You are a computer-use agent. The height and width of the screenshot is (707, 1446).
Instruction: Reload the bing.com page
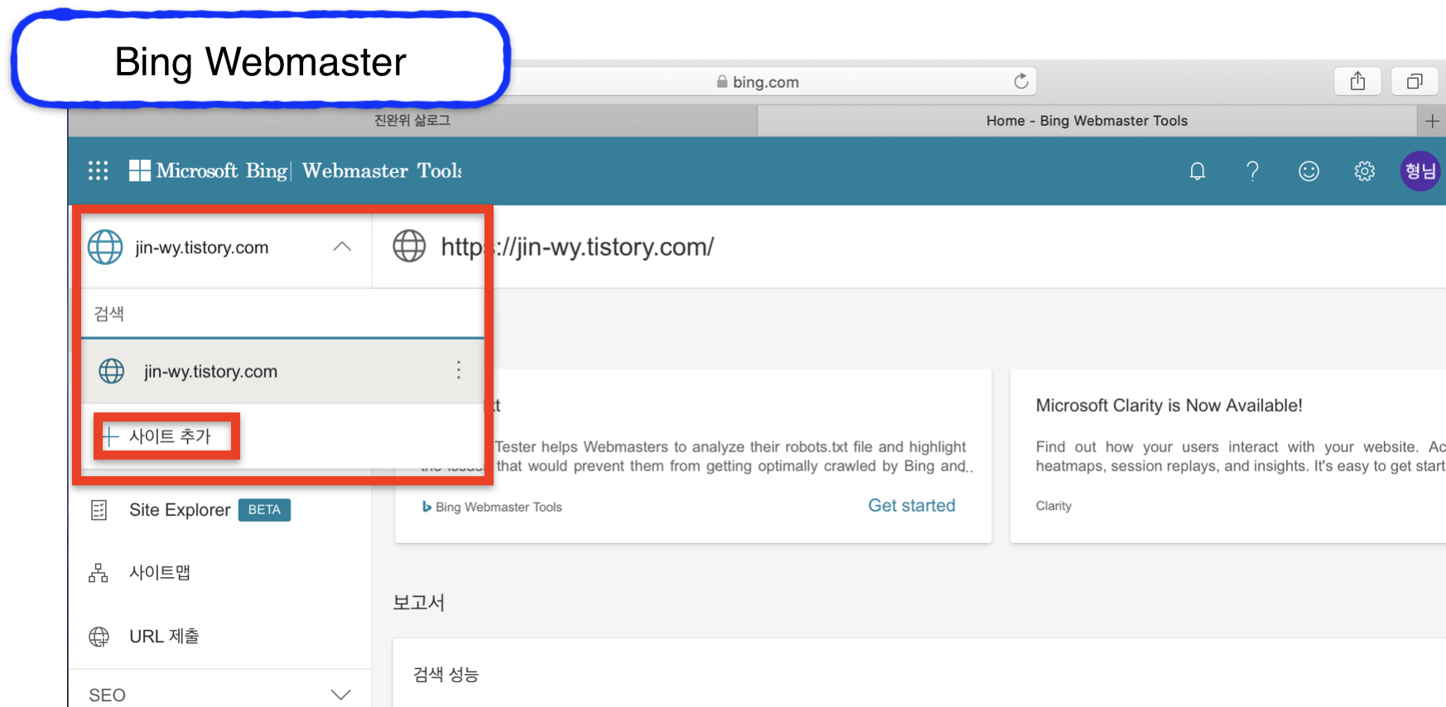(1021, 81)
